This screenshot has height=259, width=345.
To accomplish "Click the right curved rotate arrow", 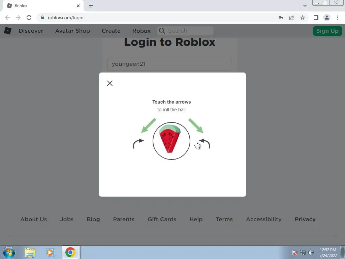I will click(205, 144).
